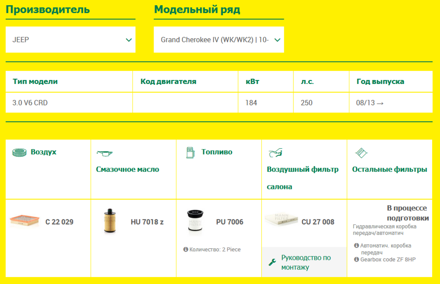Image resolution: width=440 pixels, height=284 pixels.
Task: Expand the Grand Cherokee IV model dropdown
Action: coord(219,40)
